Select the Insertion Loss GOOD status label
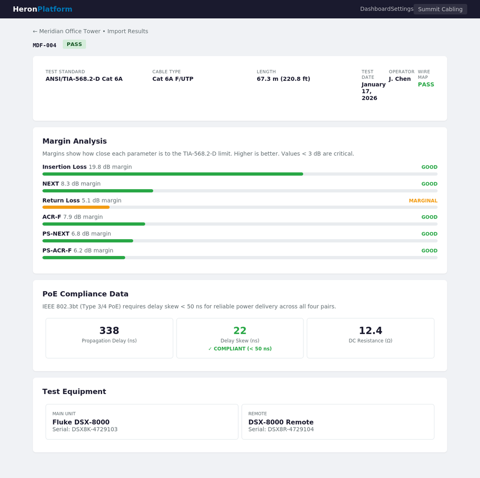 point(429,167)
